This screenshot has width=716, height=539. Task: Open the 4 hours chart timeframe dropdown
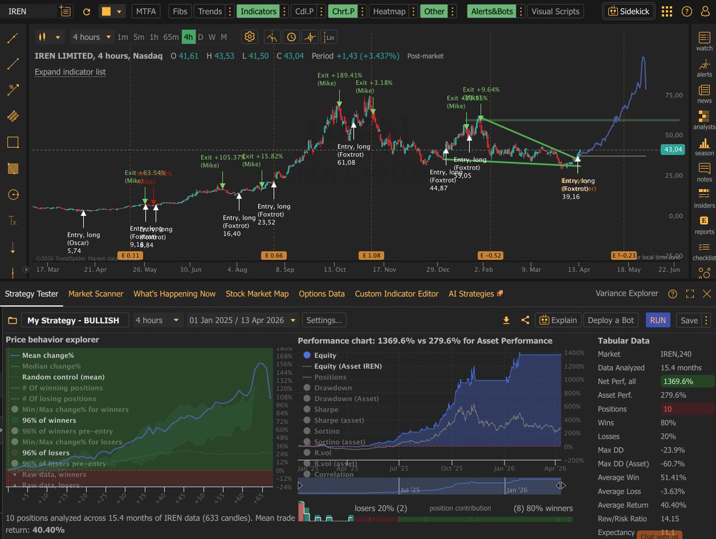coord(91,37)
